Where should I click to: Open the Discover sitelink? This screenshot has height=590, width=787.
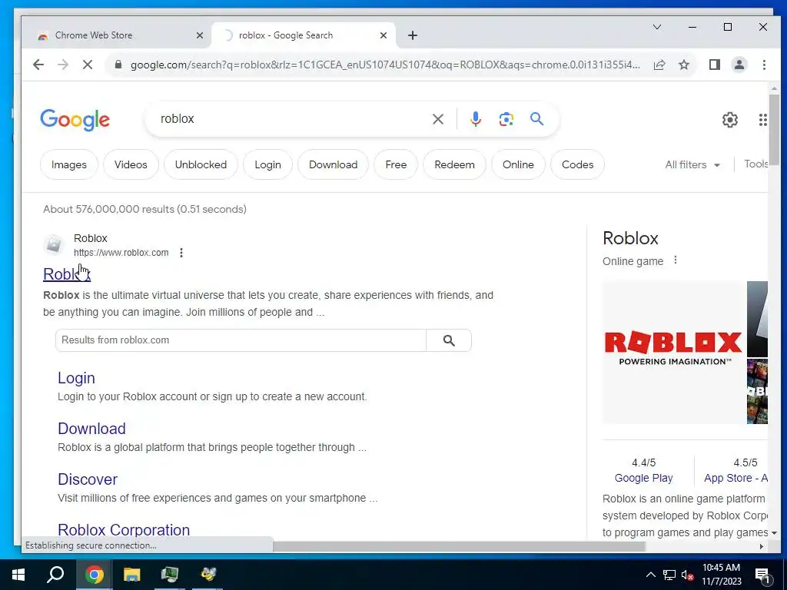(x=88, y=479)
